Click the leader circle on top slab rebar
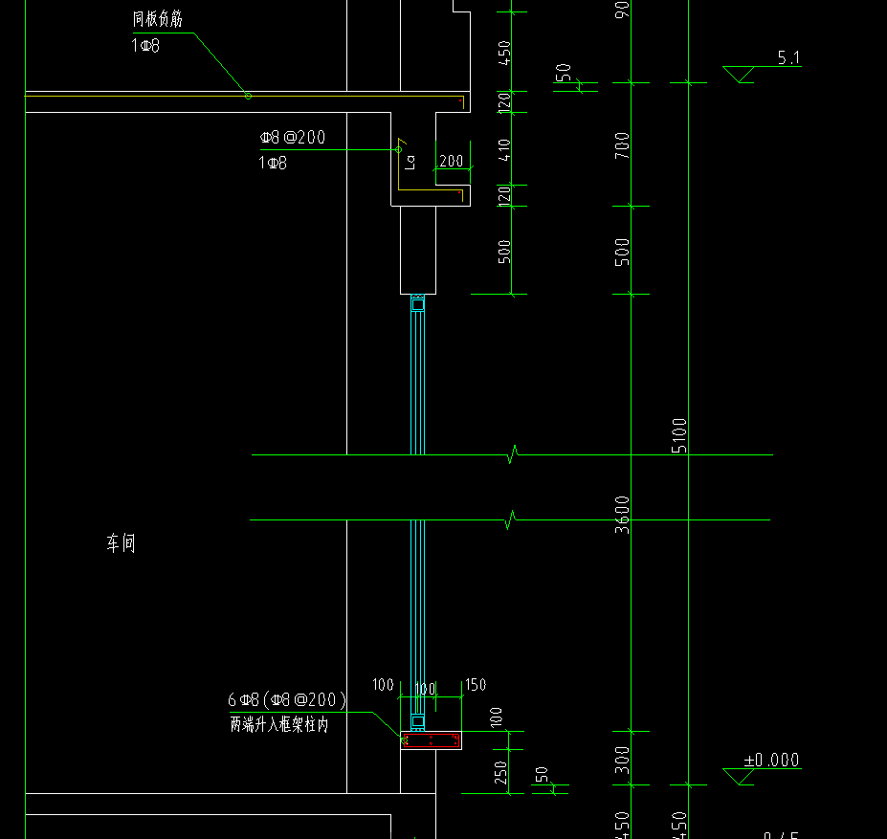 tap(248, 97)
